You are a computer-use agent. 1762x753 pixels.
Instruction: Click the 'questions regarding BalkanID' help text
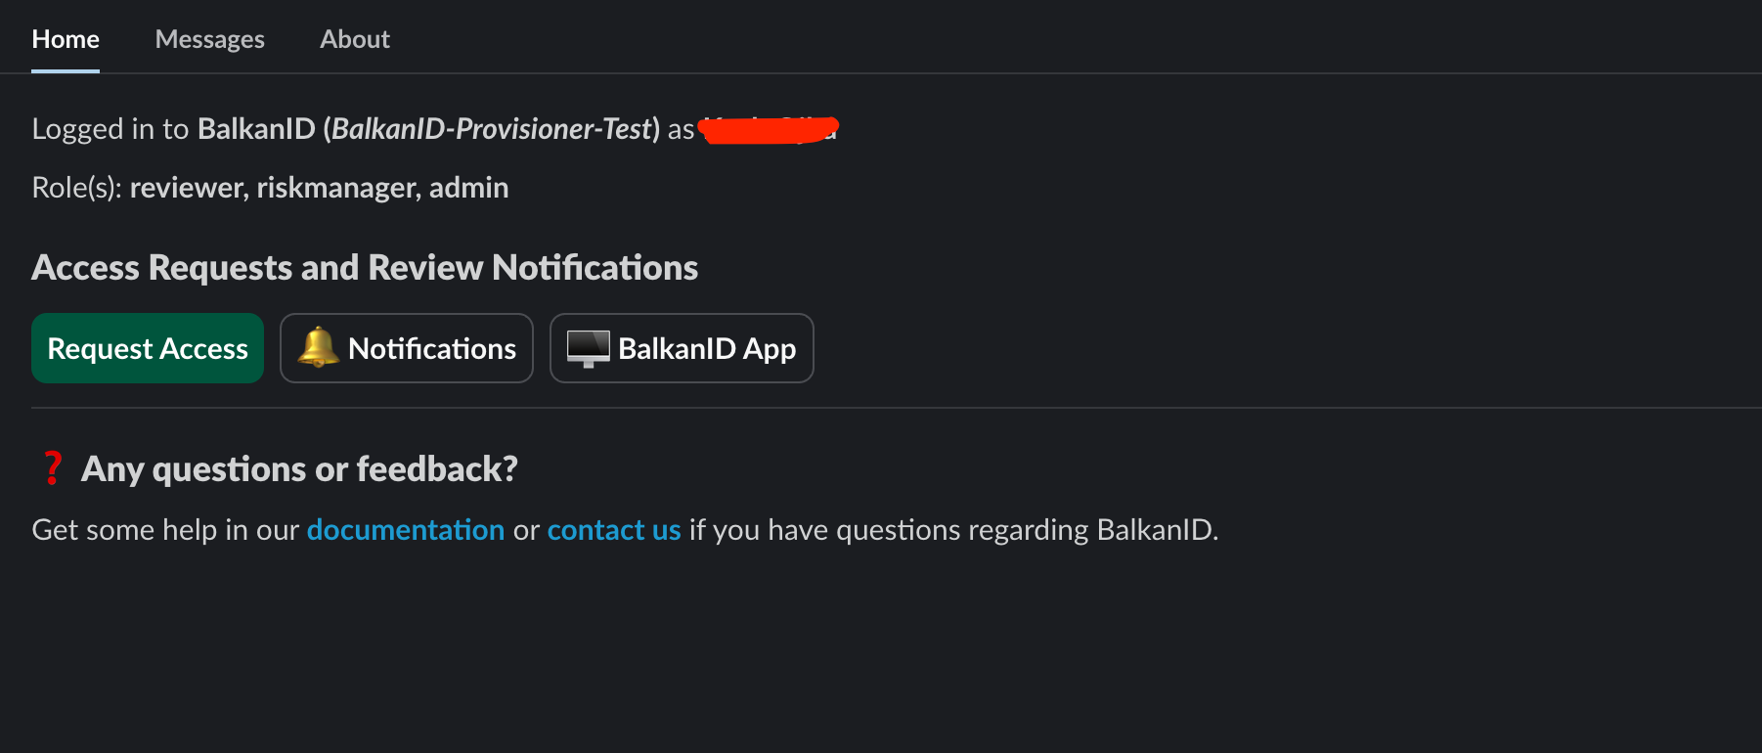pos(953,530)
